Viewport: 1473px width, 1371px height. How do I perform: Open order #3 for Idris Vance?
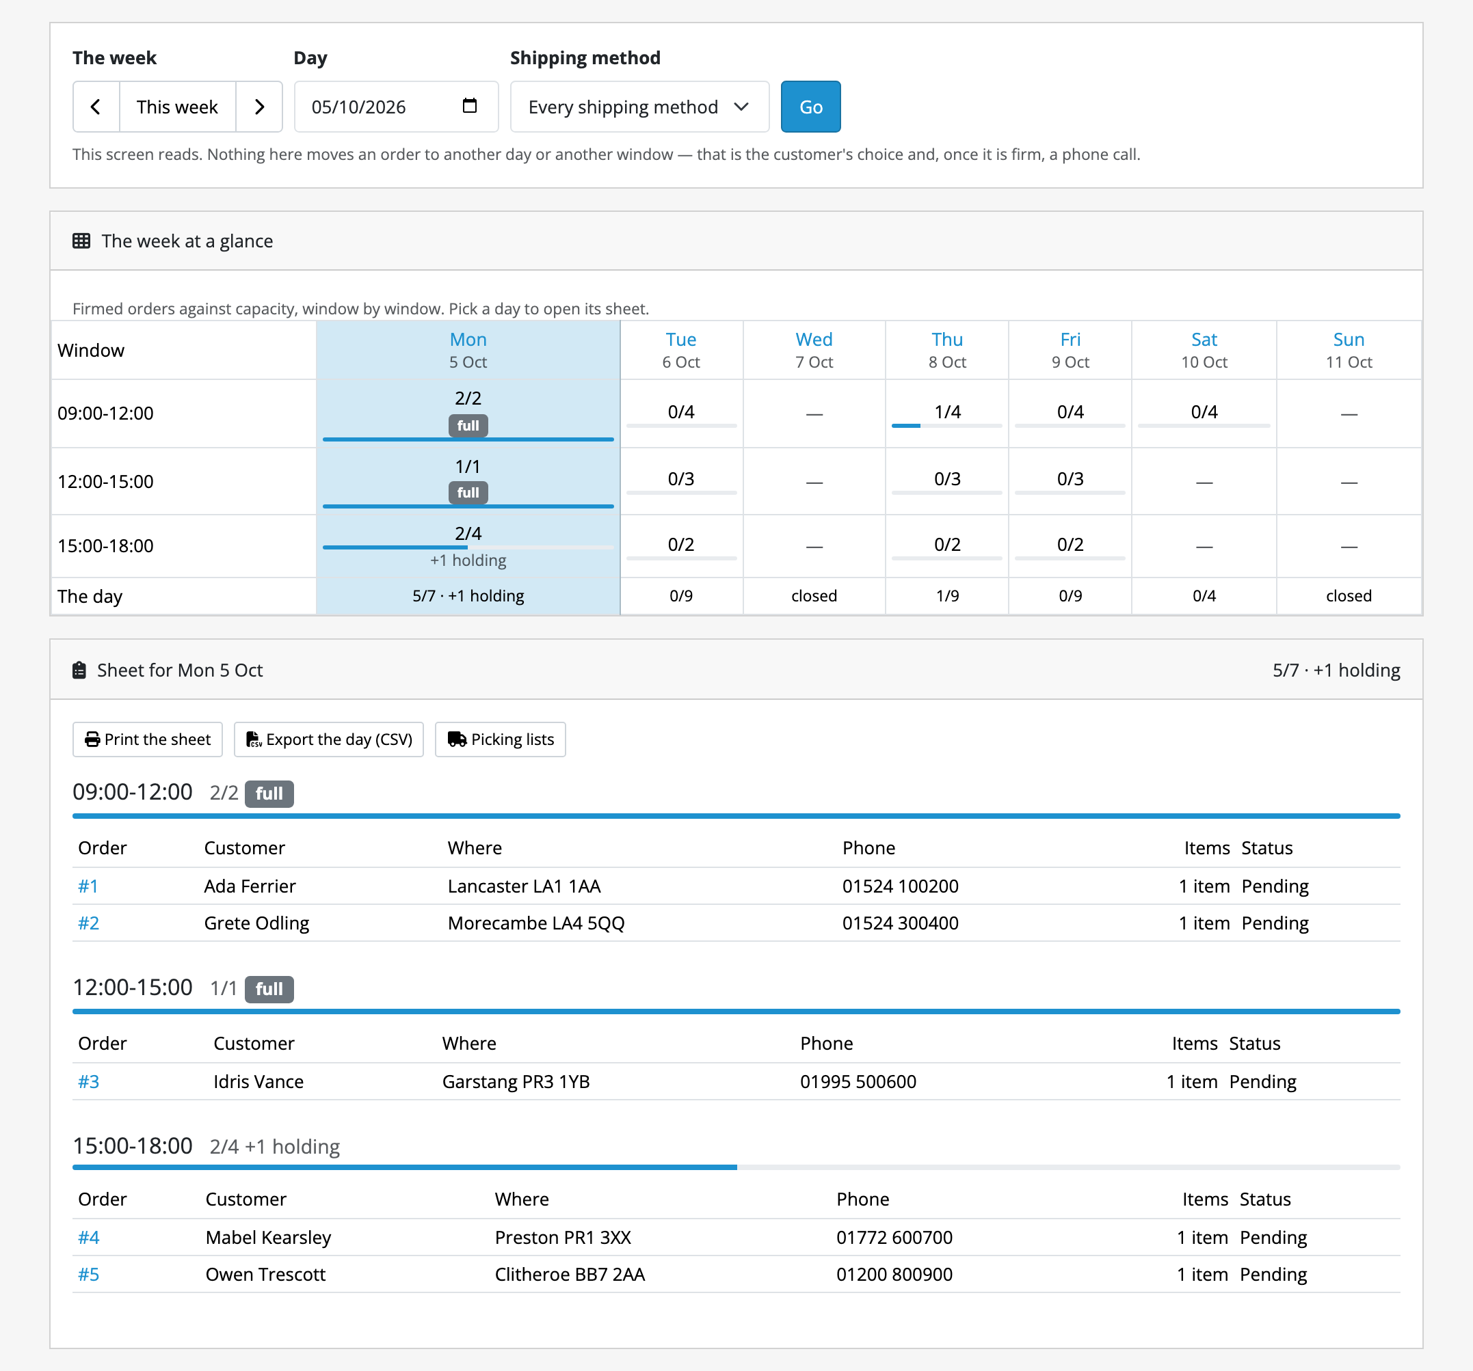(x=88, y=1081)
